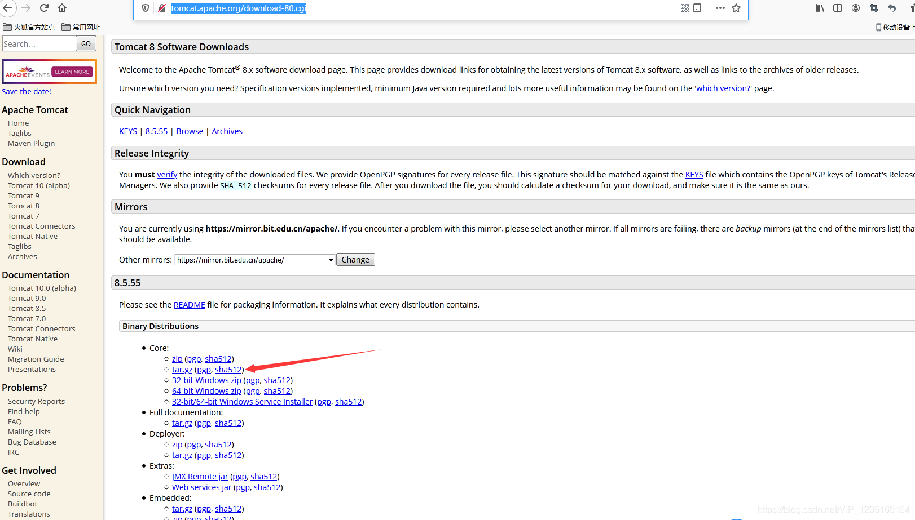Open the Save the date! link
The image size is (915, 520).
(x=27, y=91)
